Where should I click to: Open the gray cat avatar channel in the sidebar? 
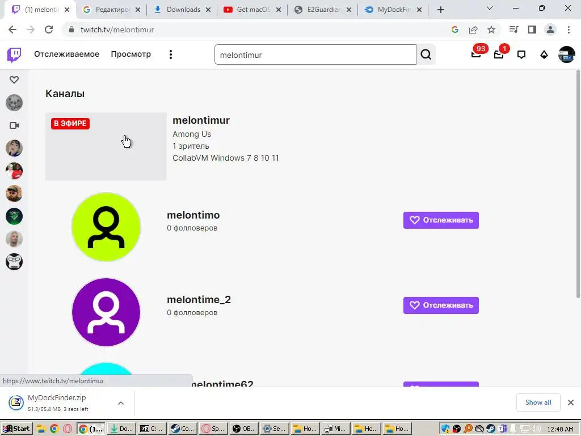tap(14, 103)
